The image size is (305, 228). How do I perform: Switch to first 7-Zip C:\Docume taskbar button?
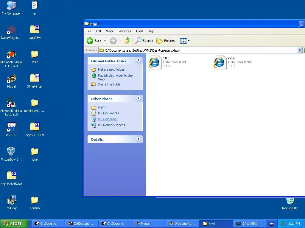point(48,224)
